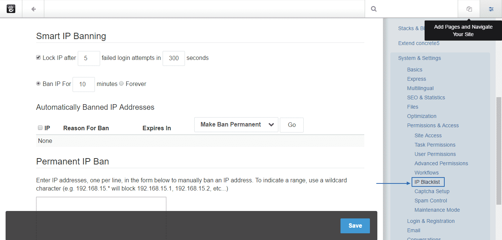Screen dimensions: 502x240
Task: Click the Add Pages and Navigate icon
Action: coord(469,9)
